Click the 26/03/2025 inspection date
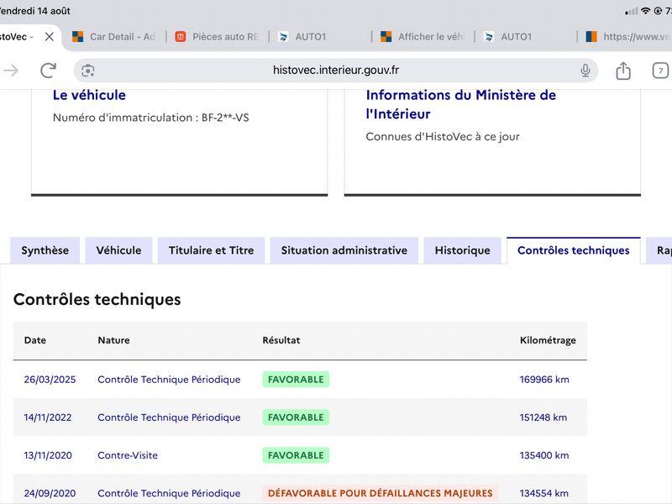 tap(50, 380)
